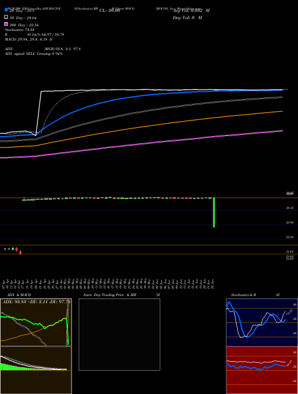Click the 'ADX: 93.83 +DY: 3.11 -DY: 97.78' header

(36, 301)
